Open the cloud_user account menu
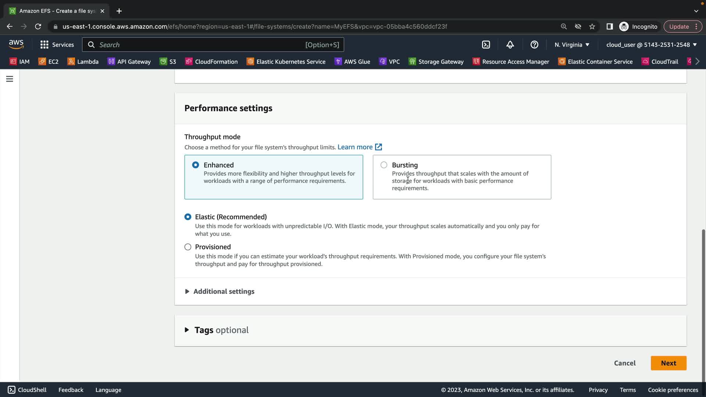The width and height of the screenshot is (706, 397). pyautogui.click(x=651, y=44)
